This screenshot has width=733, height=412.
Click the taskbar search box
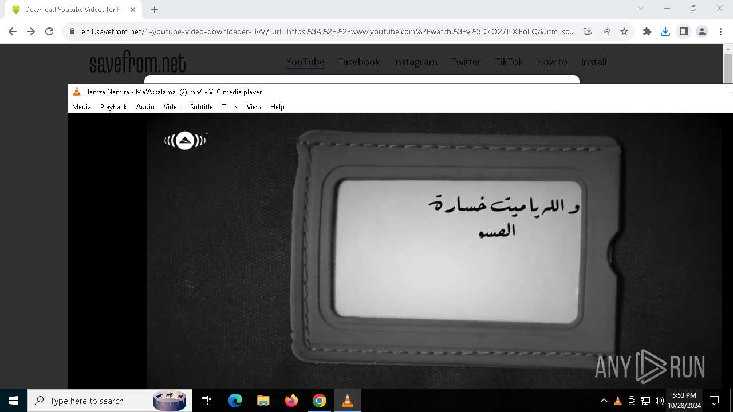pyautogui.click(x=110, y=401)
